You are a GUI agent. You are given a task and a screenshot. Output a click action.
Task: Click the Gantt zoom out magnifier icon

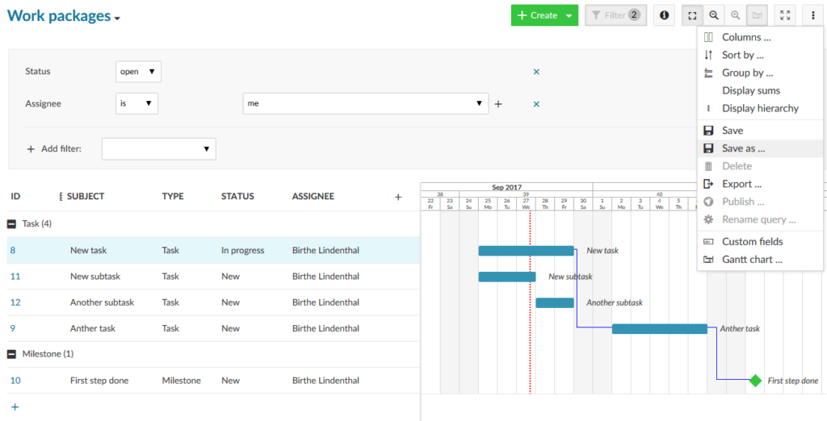pyautogui.click(x=714, y=15)
